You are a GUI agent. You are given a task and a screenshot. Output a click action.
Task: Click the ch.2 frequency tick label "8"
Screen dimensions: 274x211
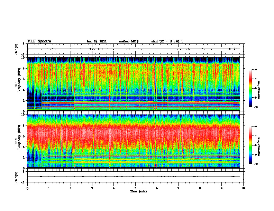click(24, 125)
